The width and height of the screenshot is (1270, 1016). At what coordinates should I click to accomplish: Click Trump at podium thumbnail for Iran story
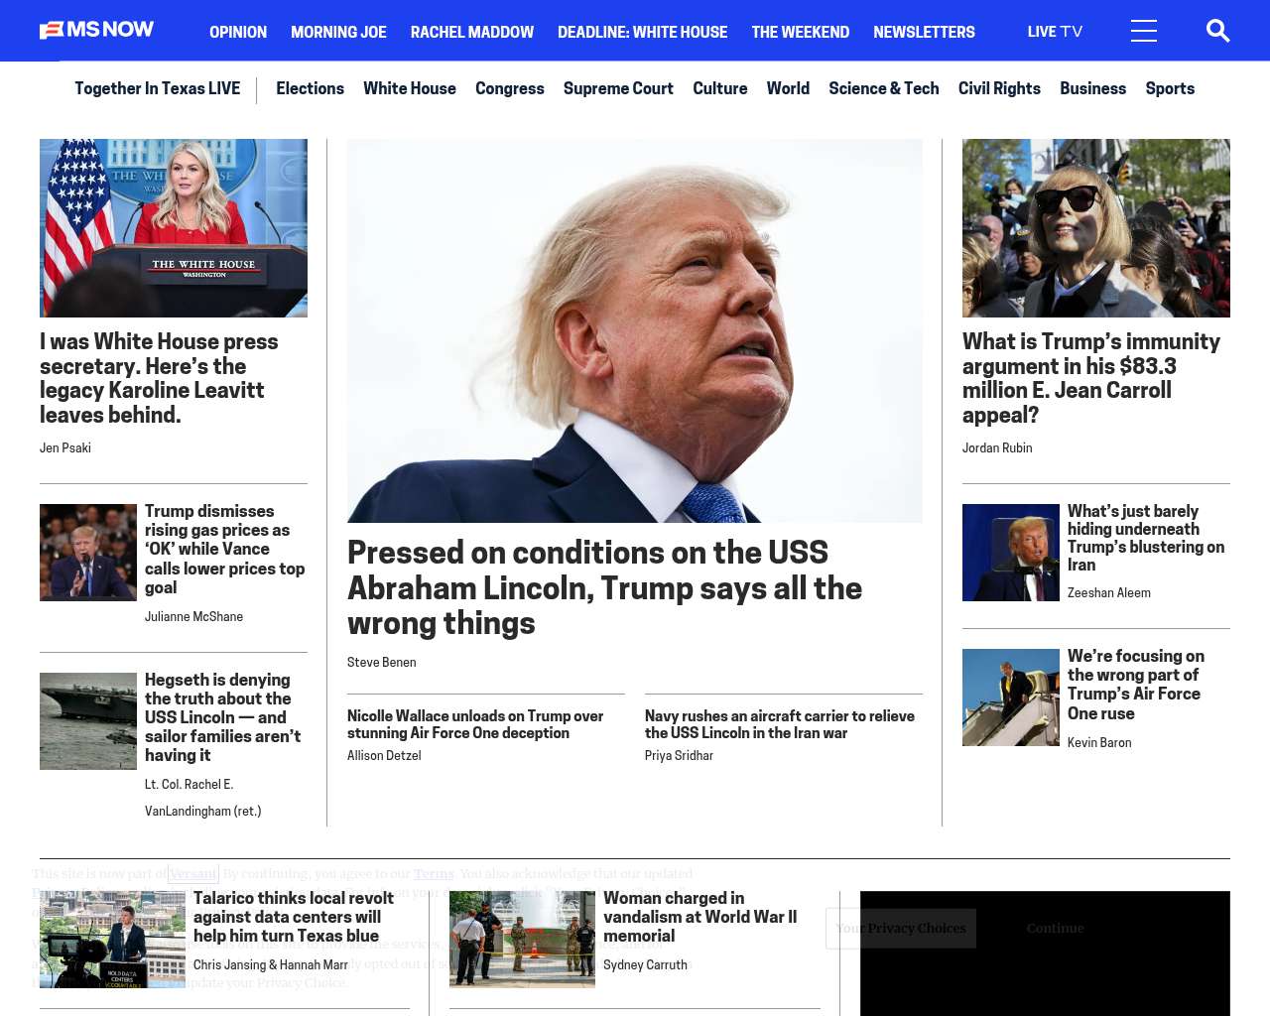pos(1011,553)
